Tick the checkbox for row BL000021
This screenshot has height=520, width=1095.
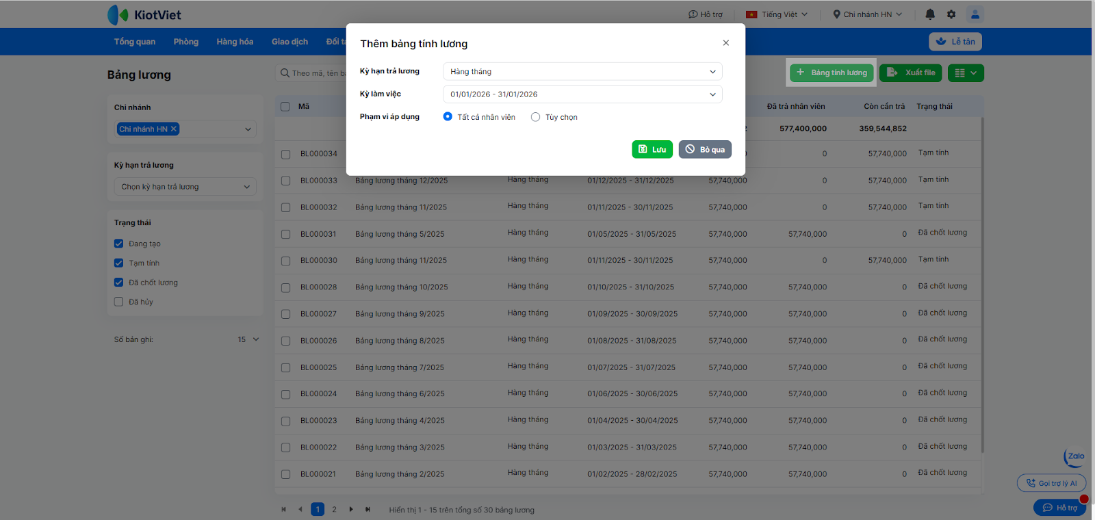point(285,474)
